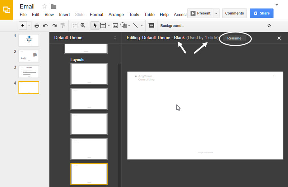Screen dimensions: 288x187
Task: Choose the Select arrow tool
Action: 95,25
